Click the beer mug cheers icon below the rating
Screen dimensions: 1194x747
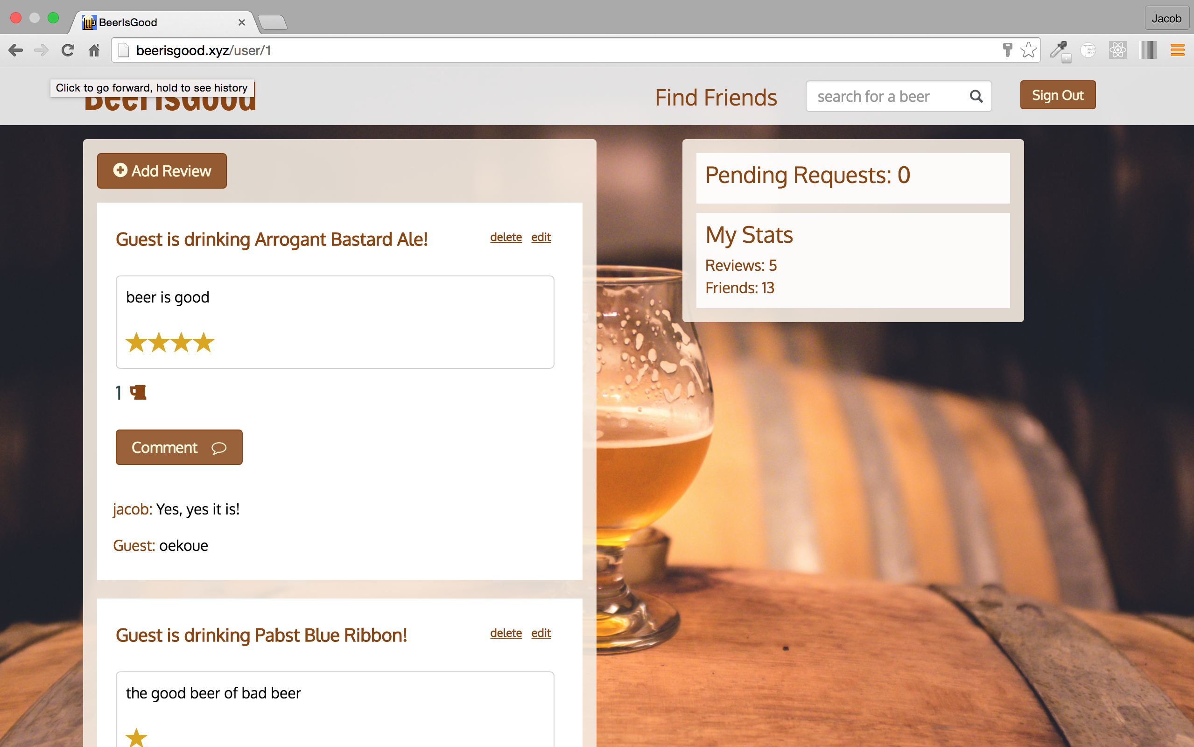[137, 391]
